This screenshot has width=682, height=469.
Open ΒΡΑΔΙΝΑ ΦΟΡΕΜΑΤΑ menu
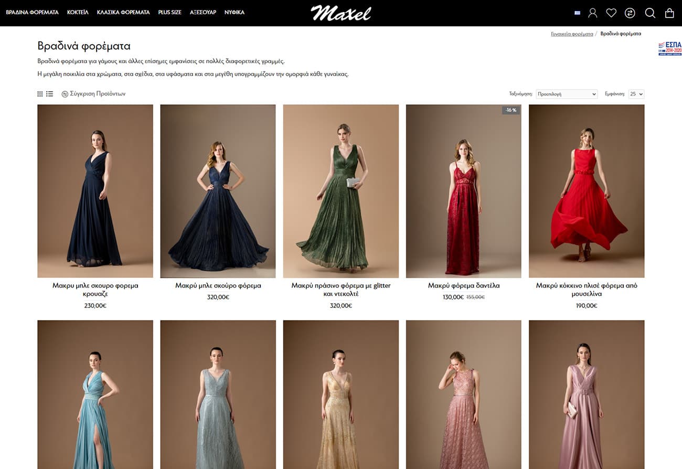[32, 12]
